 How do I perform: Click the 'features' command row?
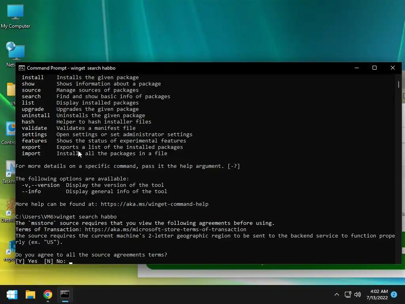point(104,141)
